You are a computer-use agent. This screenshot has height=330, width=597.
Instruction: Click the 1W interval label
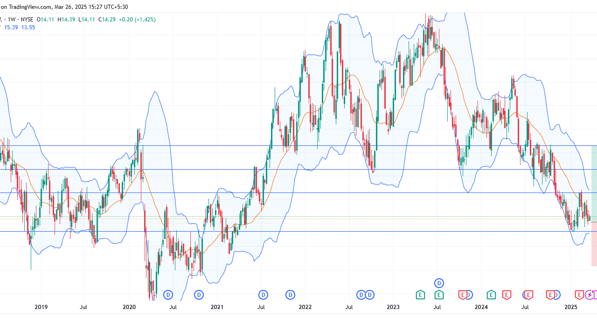12,20
